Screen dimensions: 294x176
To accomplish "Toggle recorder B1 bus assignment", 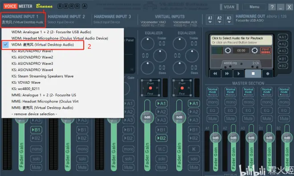I will (x=283, y=59).
